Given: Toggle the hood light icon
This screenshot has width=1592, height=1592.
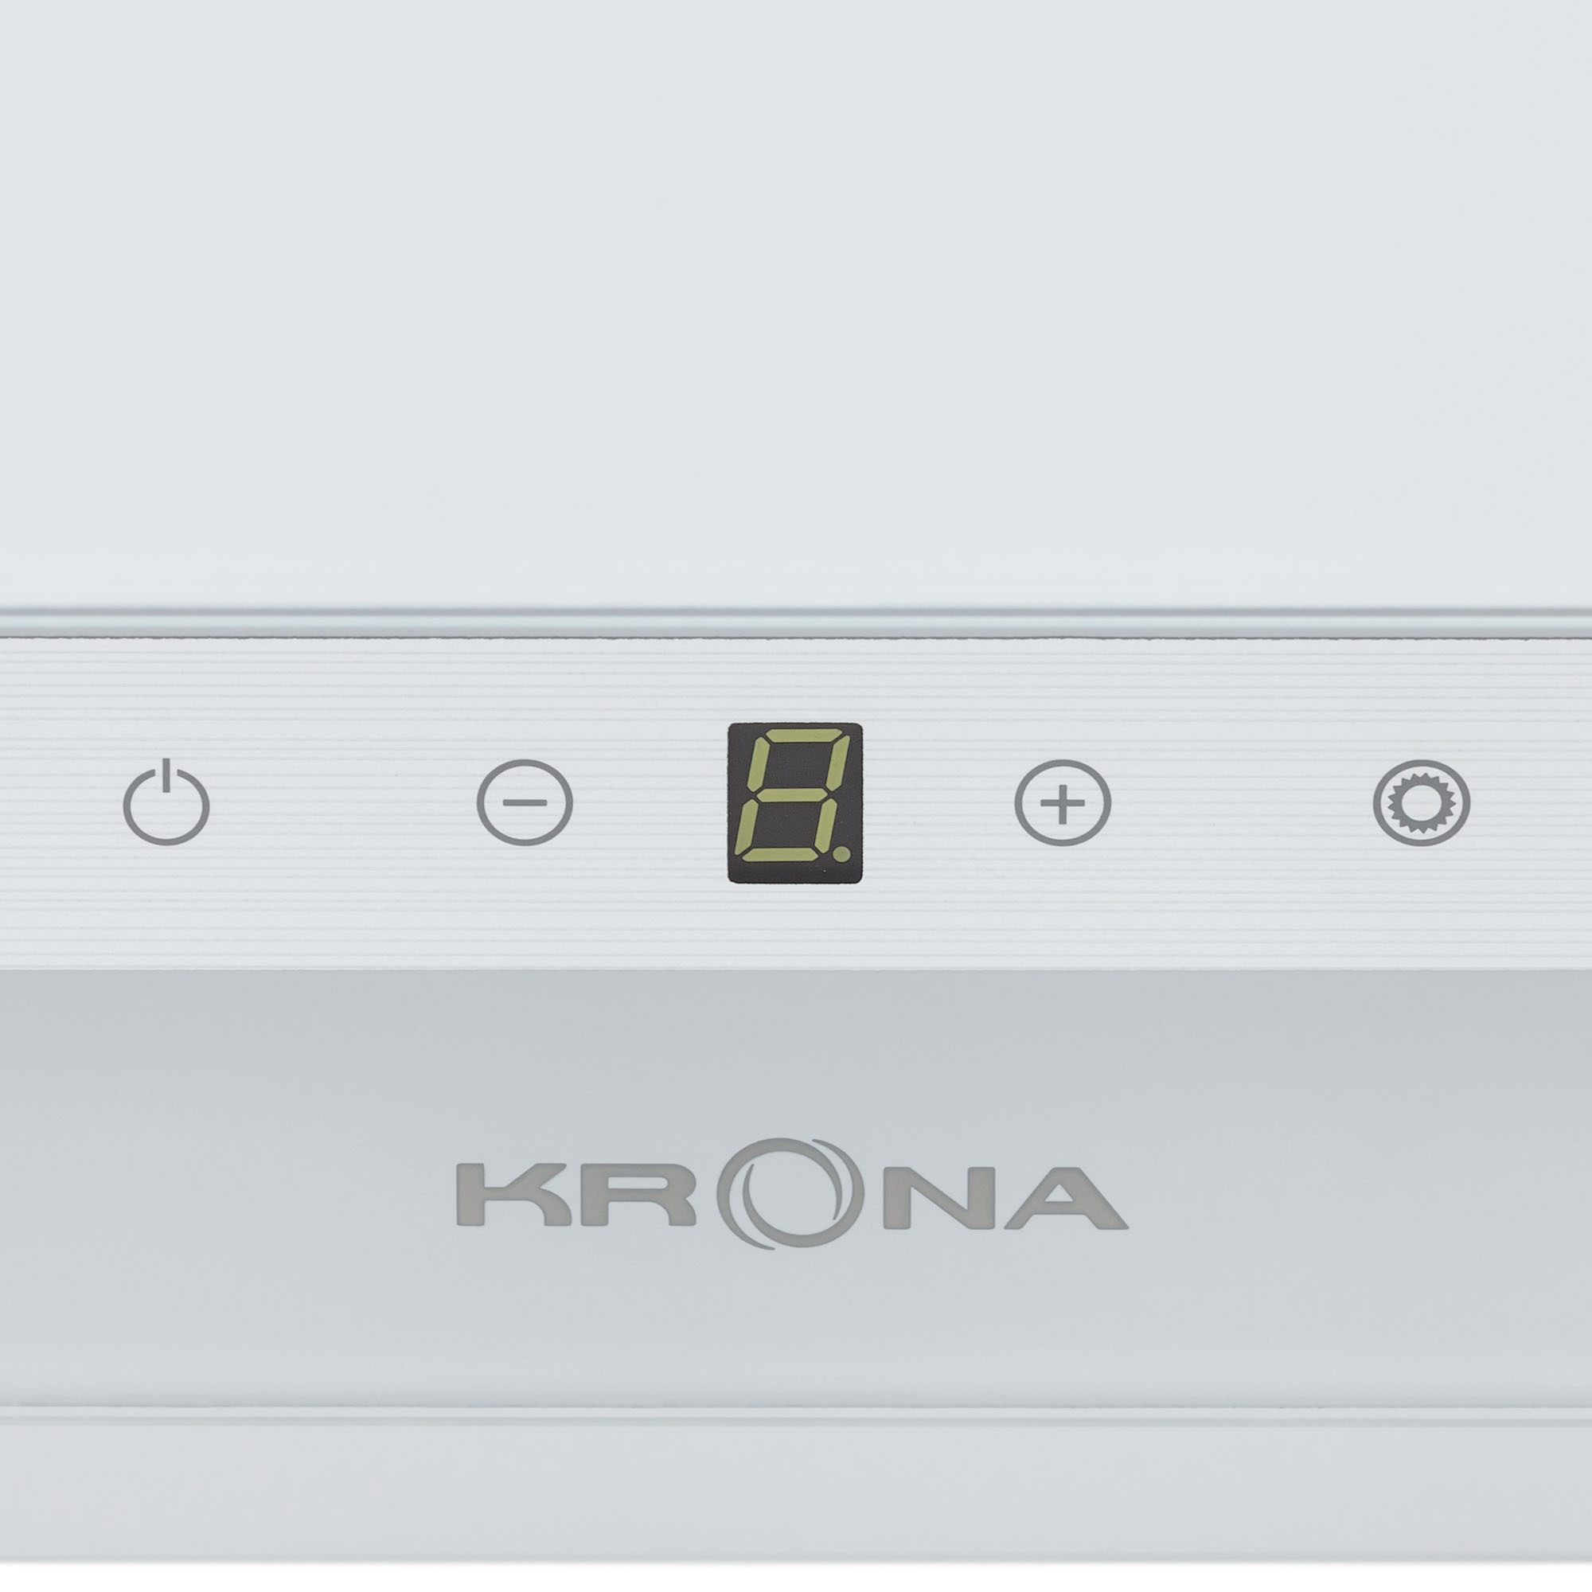Looking at the screenshot, I should 1422,802.
